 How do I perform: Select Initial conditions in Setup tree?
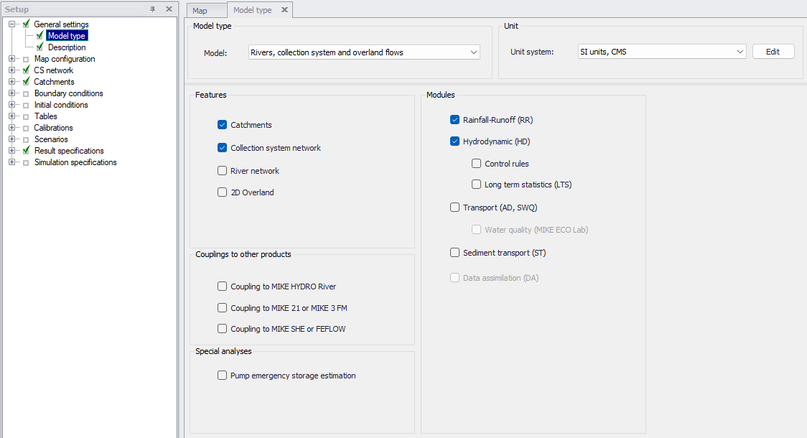coord(61,105)
